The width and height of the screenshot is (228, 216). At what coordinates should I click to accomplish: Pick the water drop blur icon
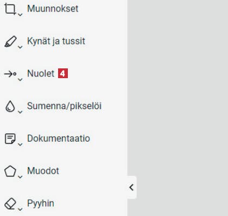click(x=10, y=106)
